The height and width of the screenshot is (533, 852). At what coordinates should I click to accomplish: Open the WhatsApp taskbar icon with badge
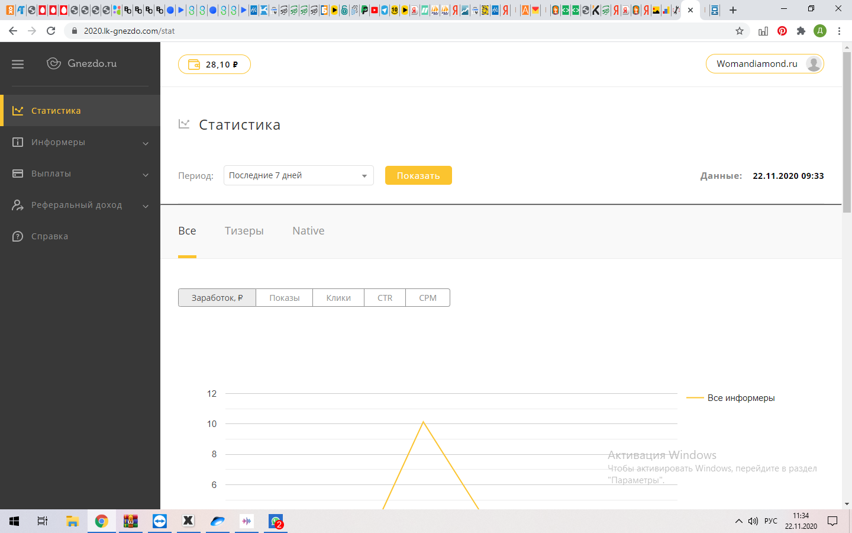pyautogui.click(x=276, y=521)
